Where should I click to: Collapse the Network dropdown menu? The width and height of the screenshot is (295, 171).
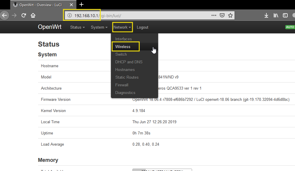[122, 27]
